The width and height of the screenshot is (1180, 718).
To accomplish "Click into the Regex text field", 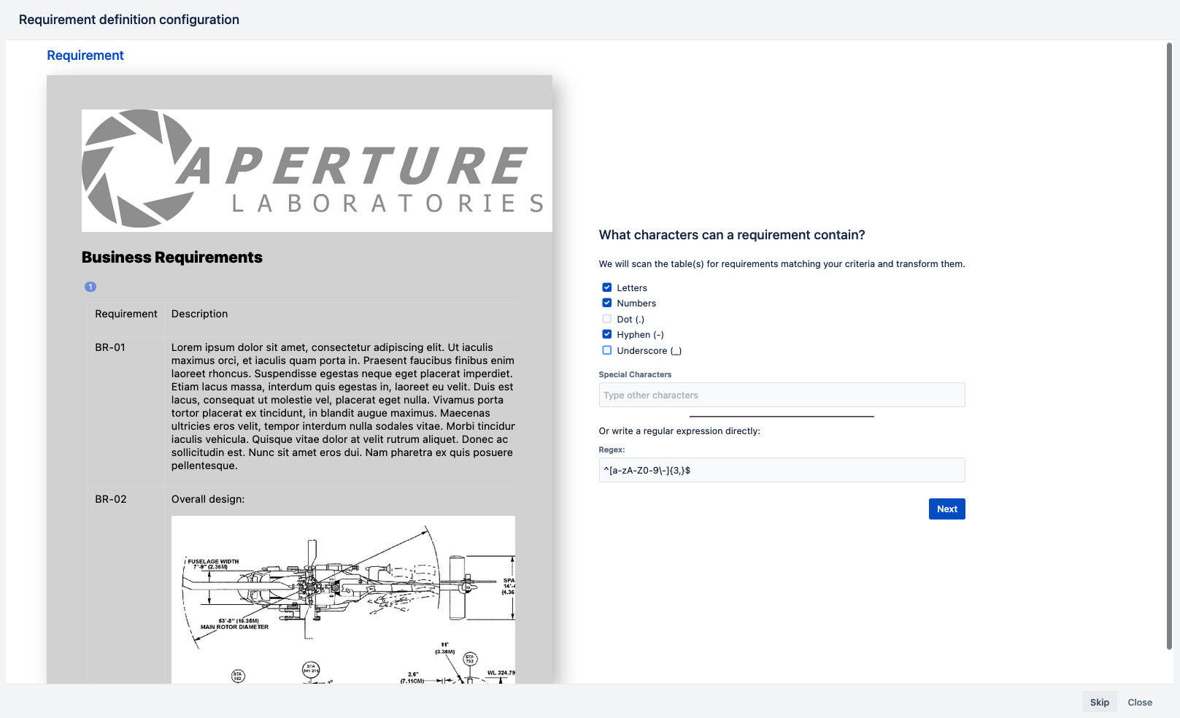I will [782, 470].
